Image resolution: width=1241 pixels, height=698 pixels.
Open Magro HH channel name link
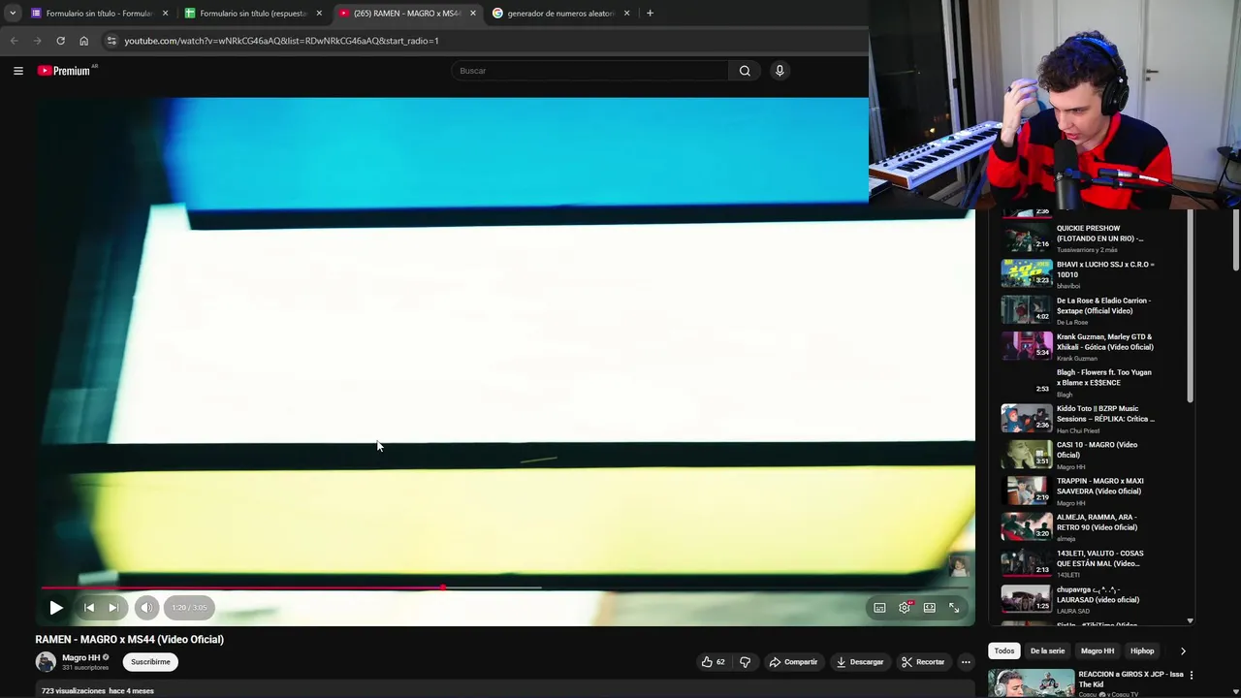tap(81, 658)
